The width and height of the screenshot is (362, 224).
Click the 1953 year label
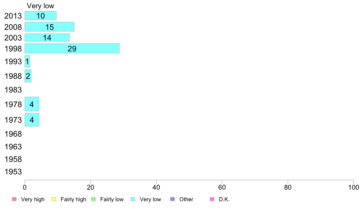(13, 172)
